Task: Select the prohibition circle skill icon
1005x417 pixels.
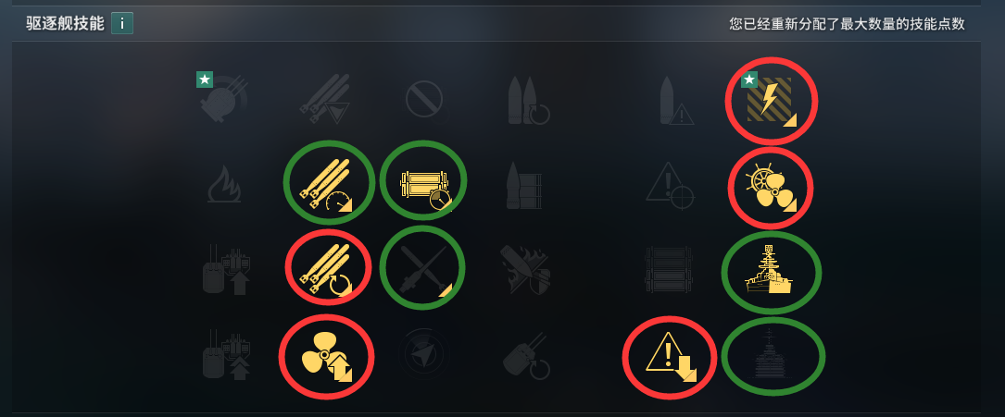Action: [x=423, y=101]
